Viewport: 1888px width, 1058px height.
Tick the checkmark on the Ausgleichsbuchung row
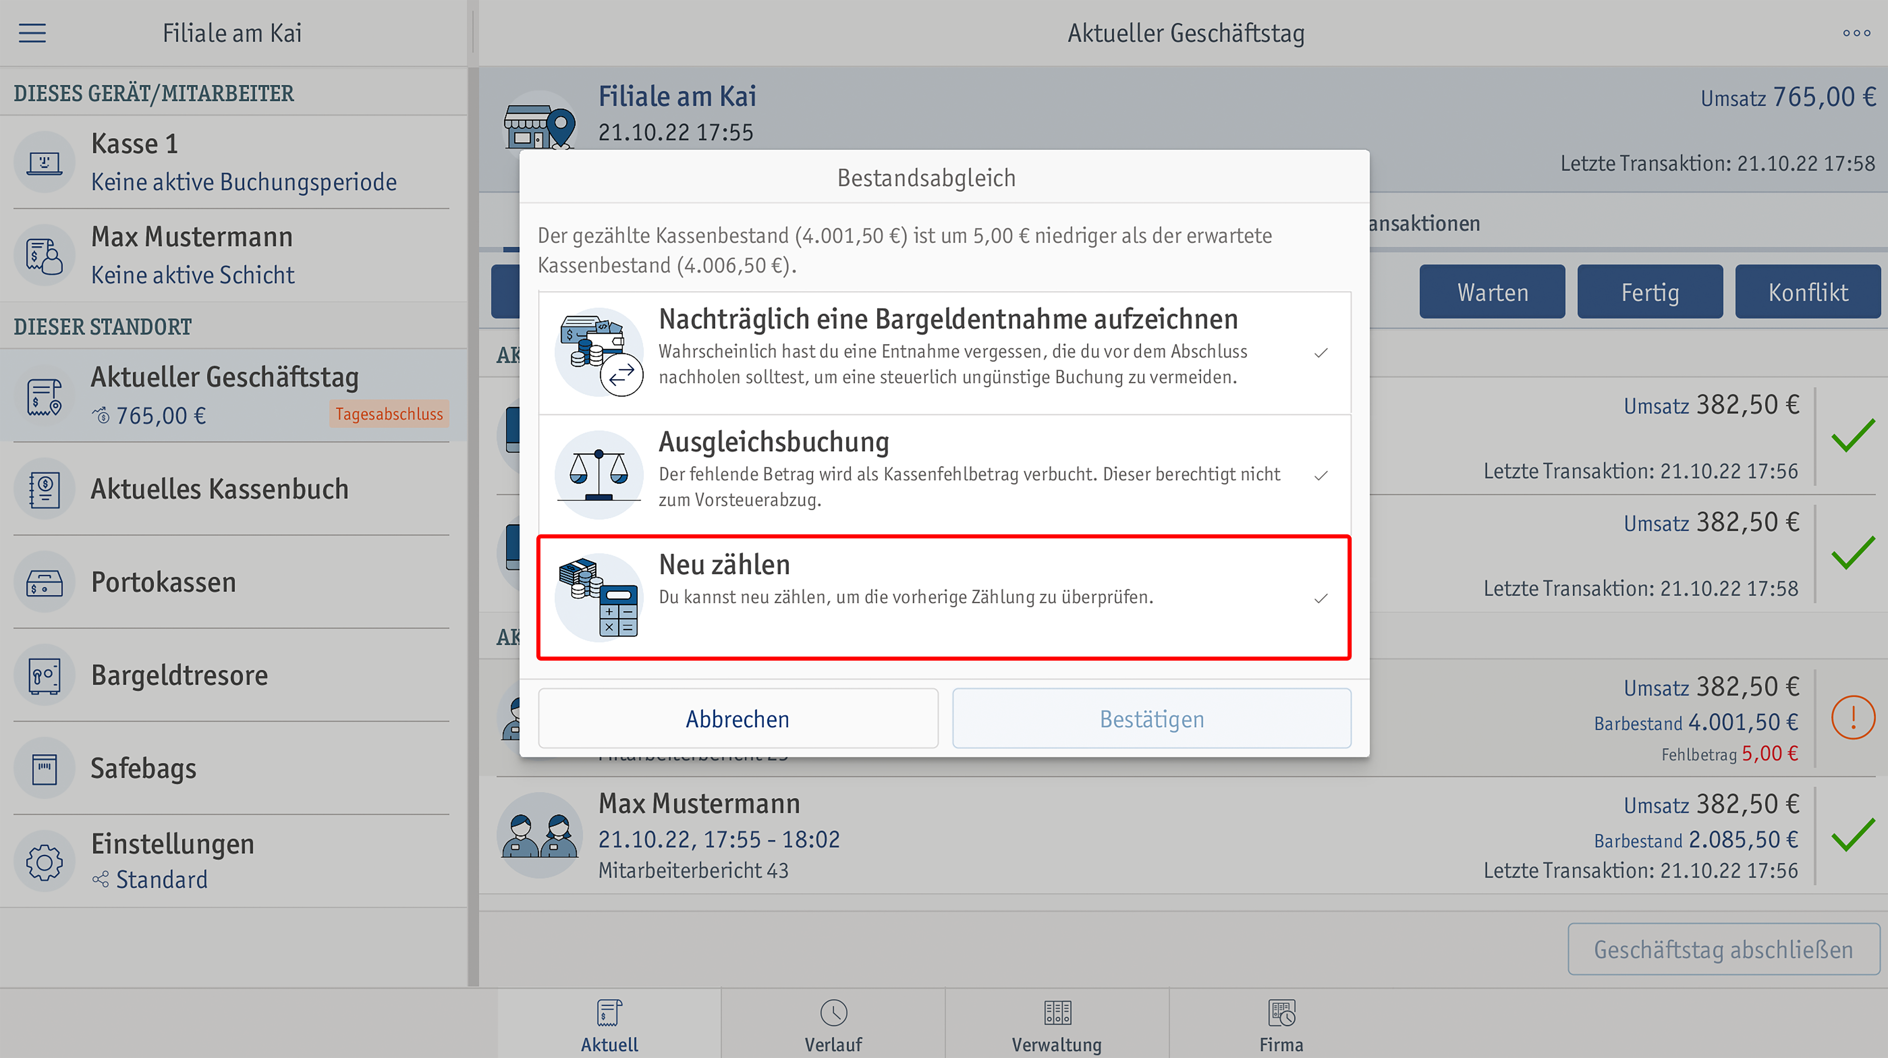1321,475
